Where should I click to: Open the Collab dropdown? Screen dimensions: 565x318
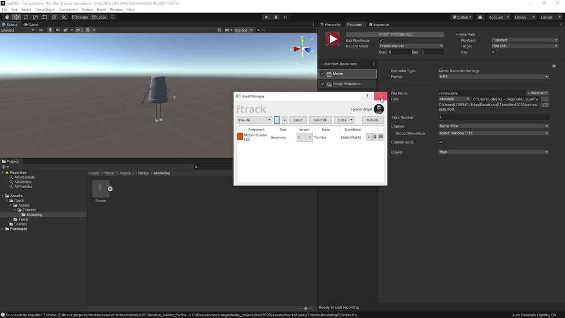pos(462,17)
